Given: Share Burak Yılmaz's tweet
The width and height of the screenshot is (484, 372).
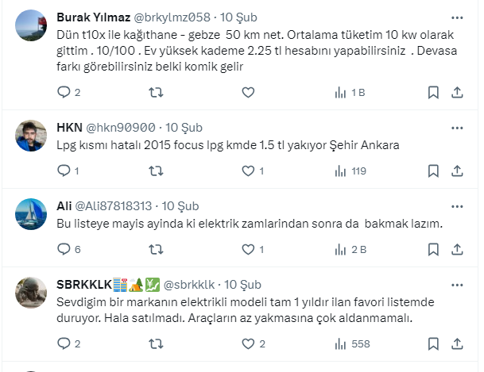Looking at the screenshot, I should click(457, 93).
